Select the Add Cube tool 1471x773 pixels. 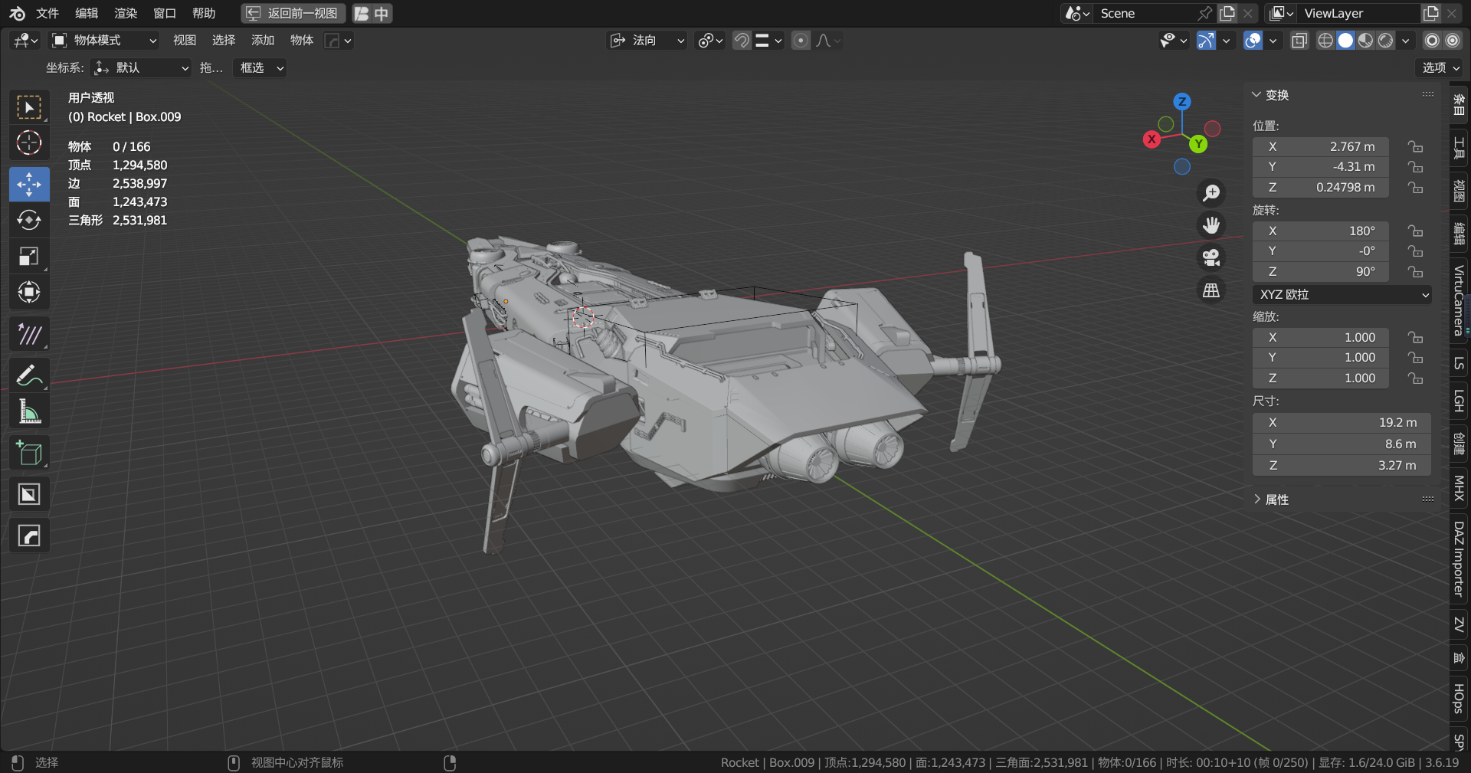(29, 454)
